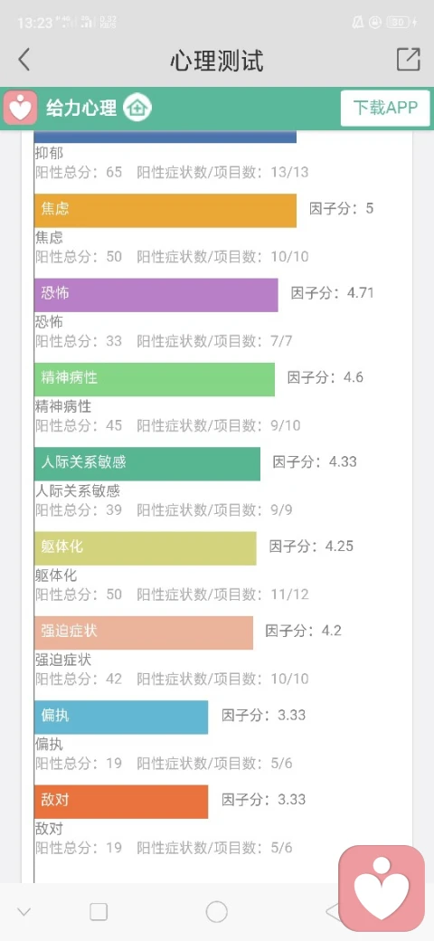This screenshot has height=941, width=434.
Task: Select the yellow 躯体化 bar
Action: tap(145, 548)
